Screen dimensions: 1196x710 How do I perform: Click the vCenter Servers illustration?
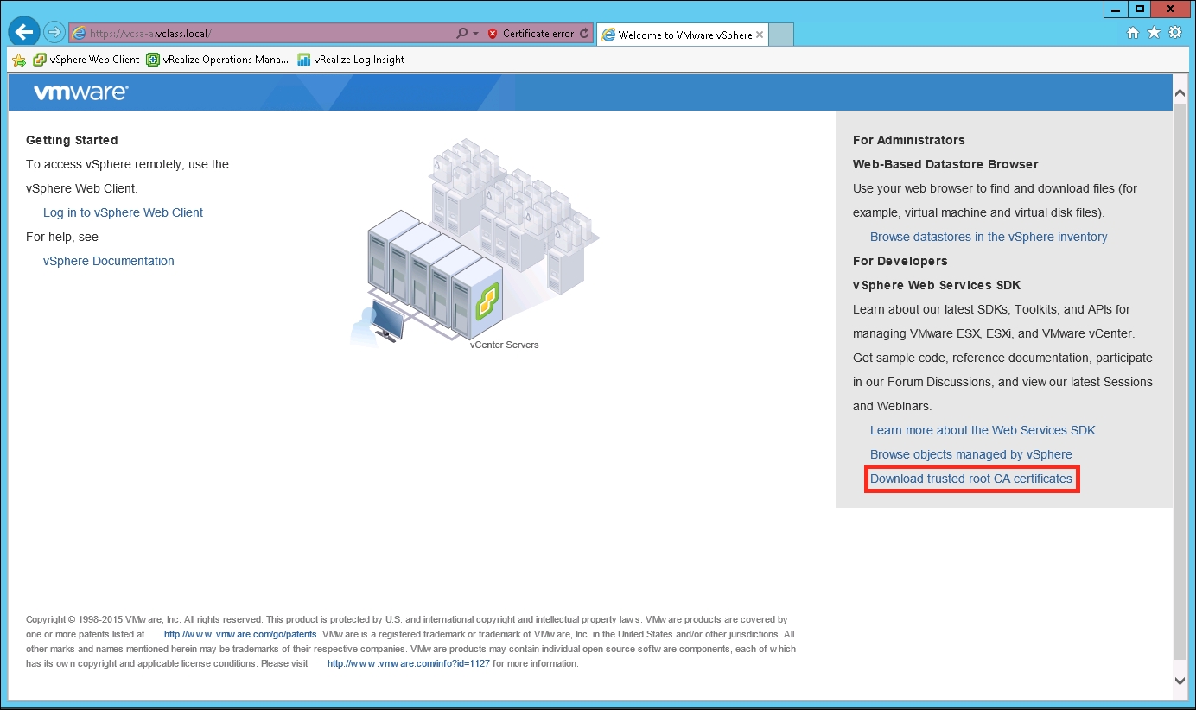click(475, 242)
